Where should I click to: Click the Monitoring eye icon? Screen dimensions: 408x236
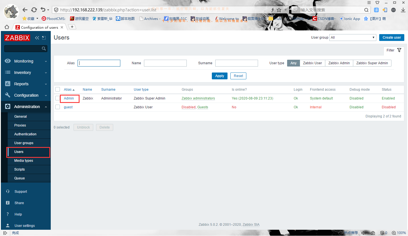point(8,61)
